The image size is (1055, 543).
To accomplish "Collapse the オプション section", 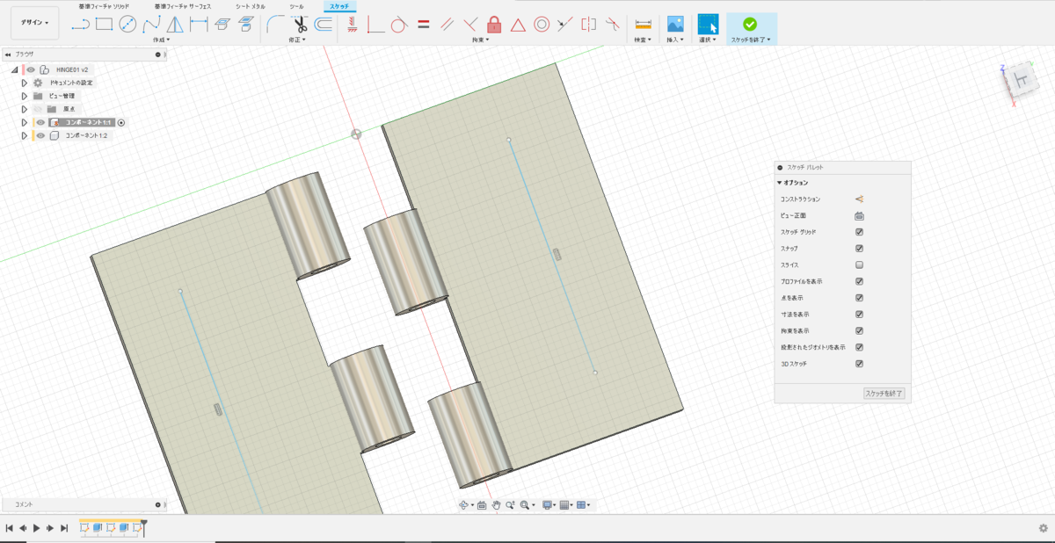I will tap(780, 183).
